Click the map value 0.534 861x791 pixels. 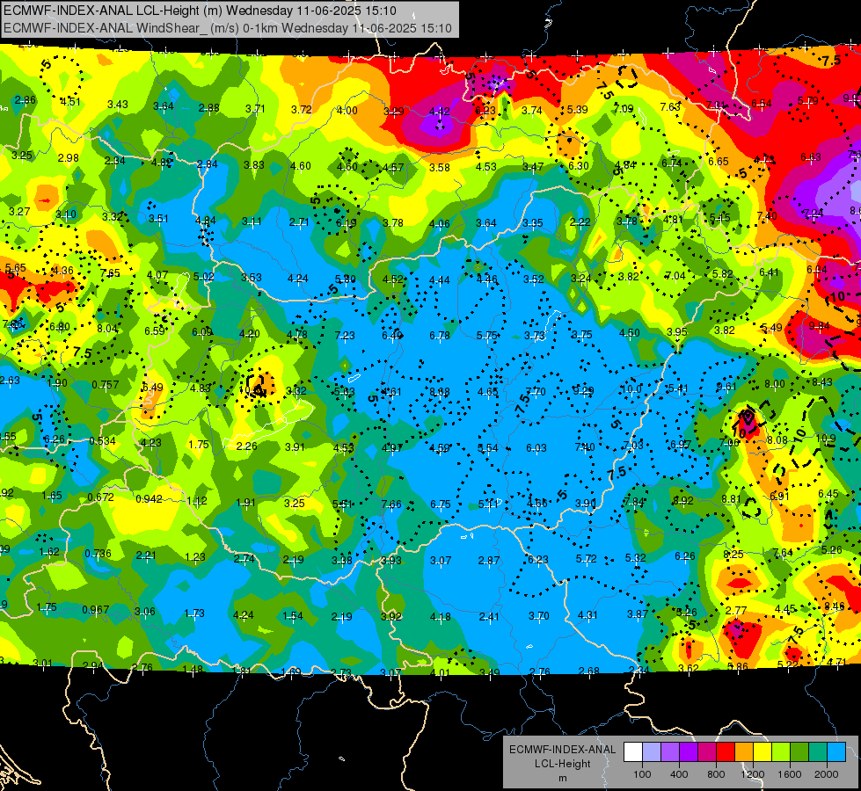pos(103,441)
